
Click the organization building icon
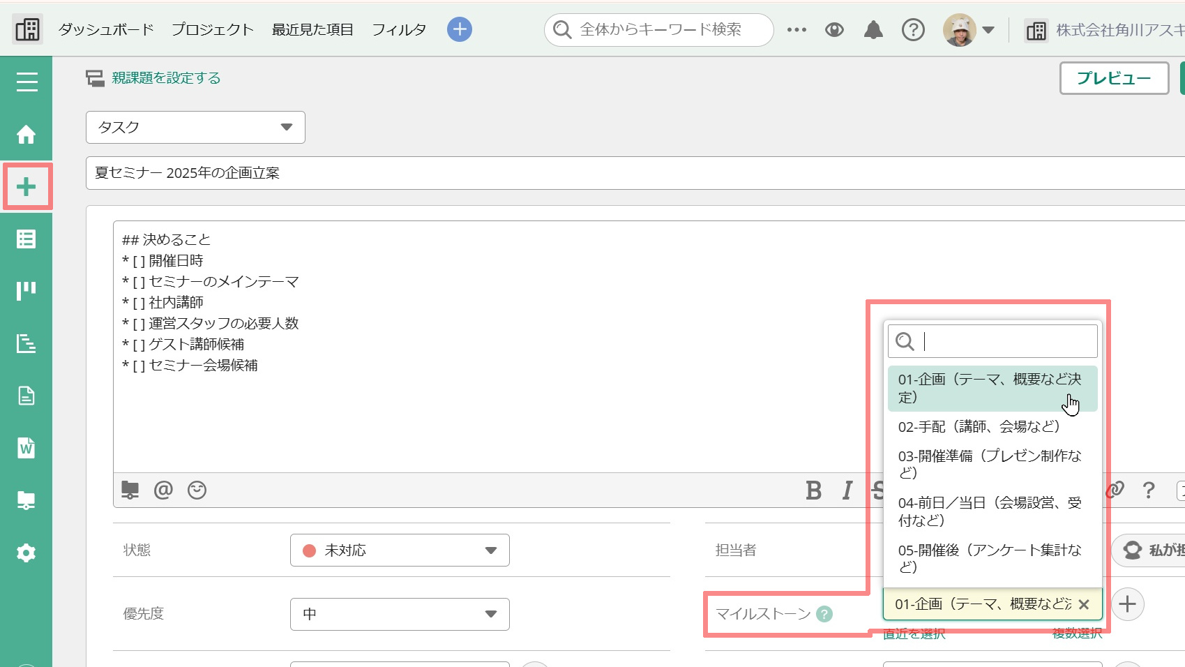point(1036,31)
